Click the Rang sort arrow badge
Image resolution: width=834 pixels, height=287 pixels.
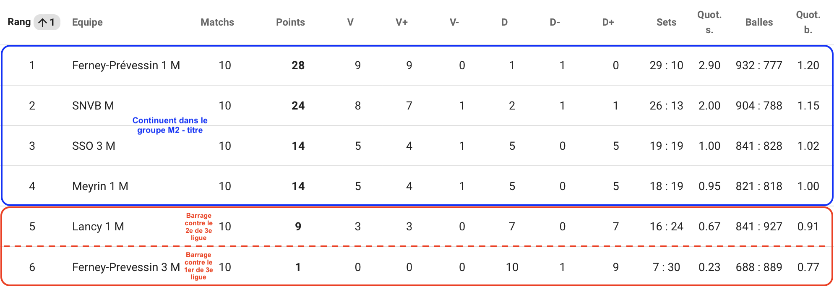(47, 22)
